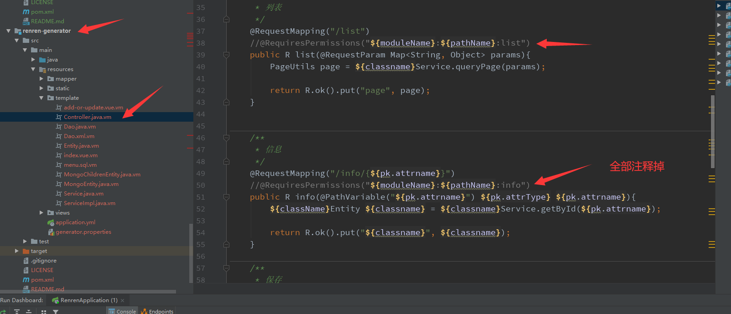Screen dimensions: 731x314
Task: Toggle code fold marker at line 39
Action: (x=226, y=55)
